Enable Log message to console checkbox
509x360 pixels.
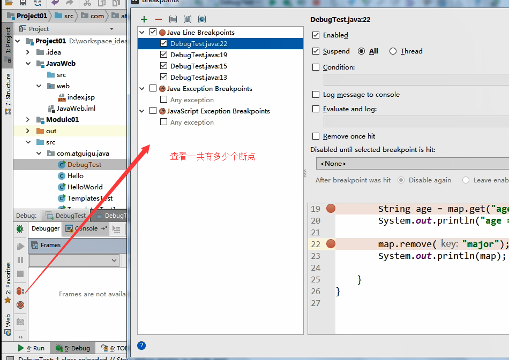click(x=316, y=94)
